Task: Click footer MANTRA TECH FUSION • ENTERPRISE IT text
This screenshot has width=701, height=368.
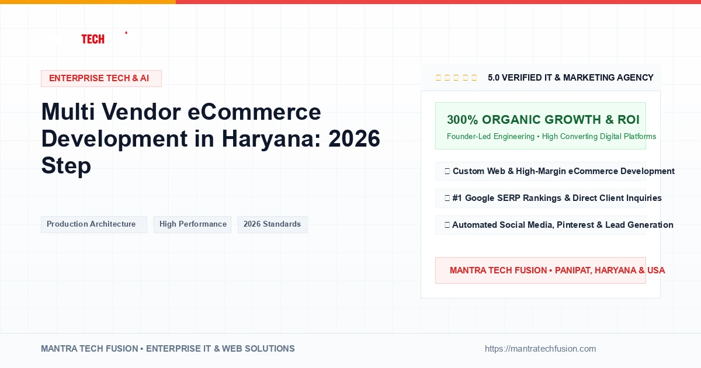Action: (168, 349)
